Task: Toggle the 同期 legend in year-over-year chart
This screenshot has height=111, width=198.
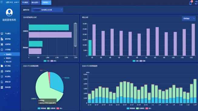Action: (142, 61)
